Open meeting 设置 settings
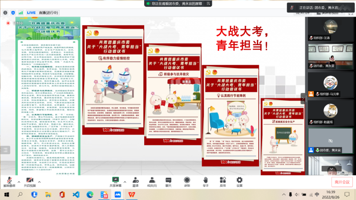 (x=239, y=182)
